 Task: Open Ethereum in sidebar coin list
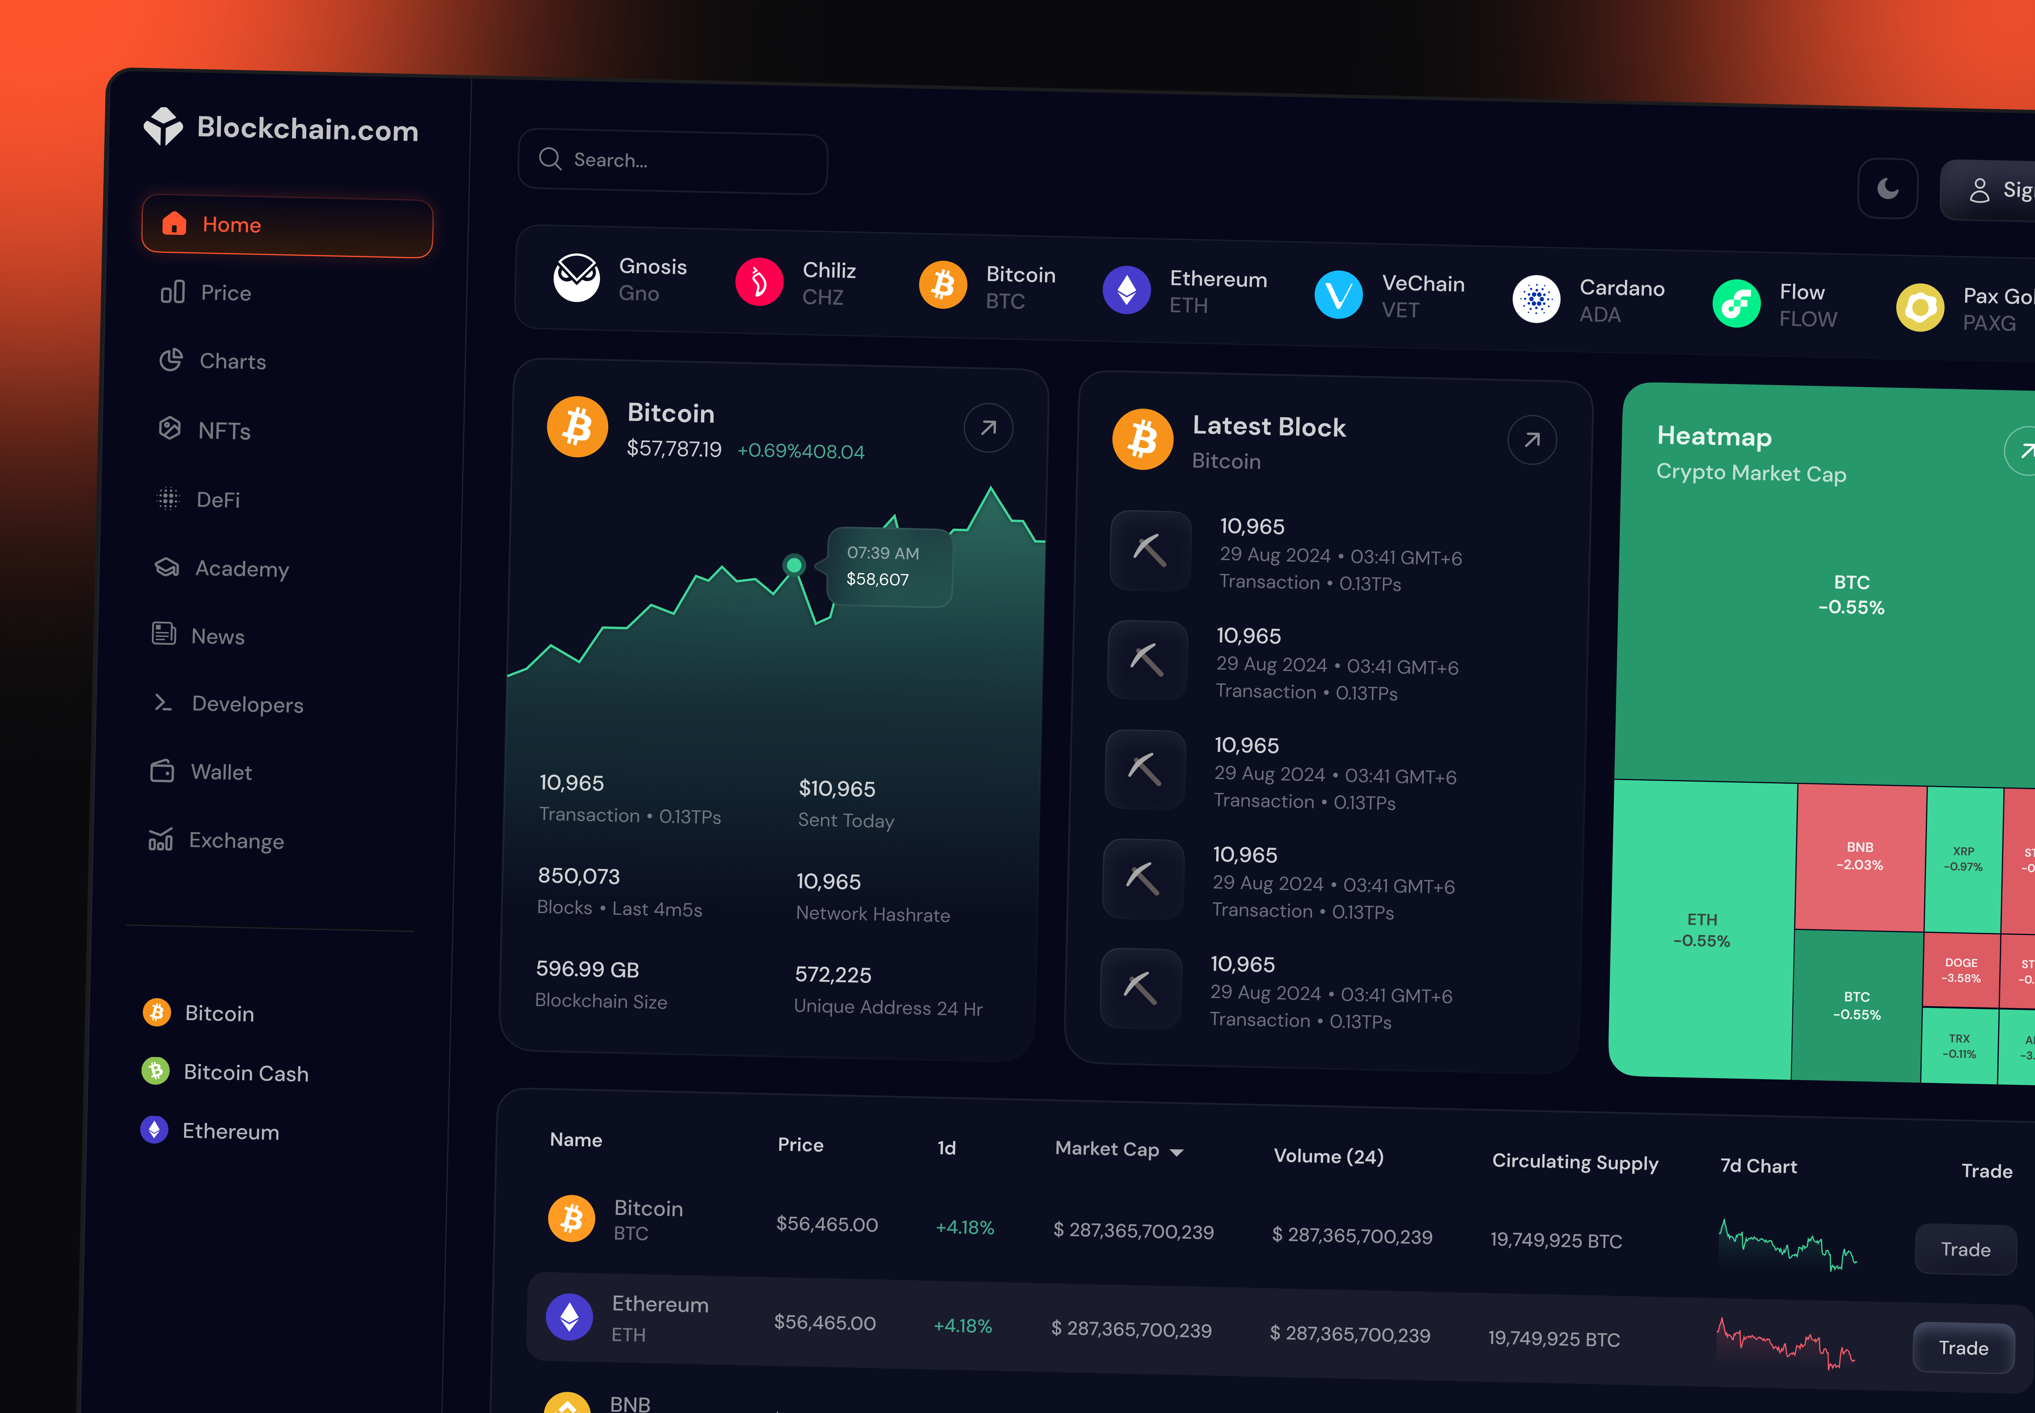(210, 1131)
